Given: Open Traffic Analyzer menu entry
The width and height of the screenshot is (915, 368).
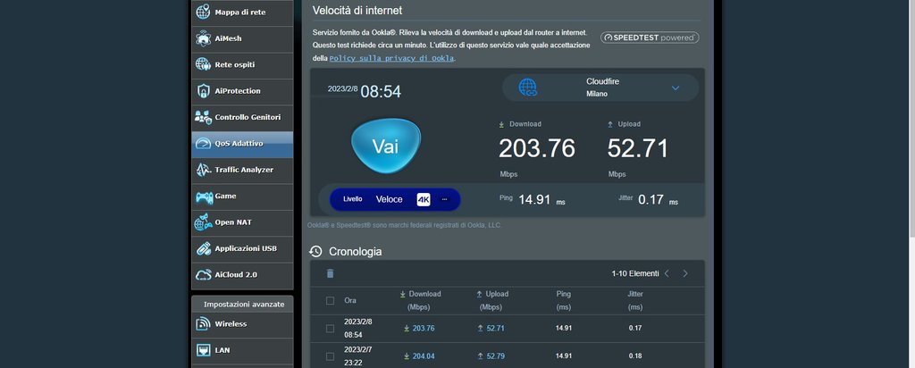Looking at the screenshot, I should click(x=242, y=170).
